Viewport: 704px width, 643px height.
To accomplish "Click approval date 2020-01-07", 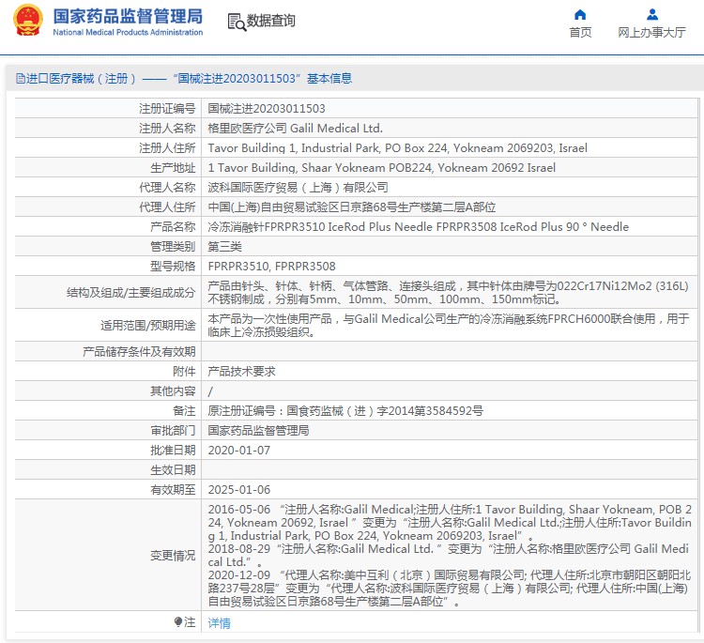I will point(238,451).
